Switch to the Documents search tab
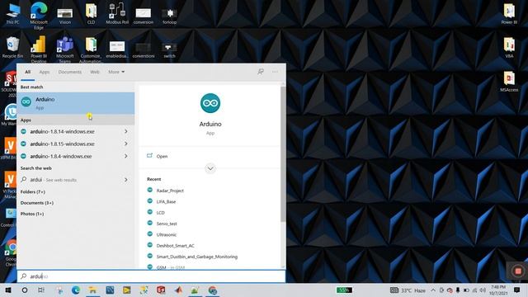 pos(69,72)
